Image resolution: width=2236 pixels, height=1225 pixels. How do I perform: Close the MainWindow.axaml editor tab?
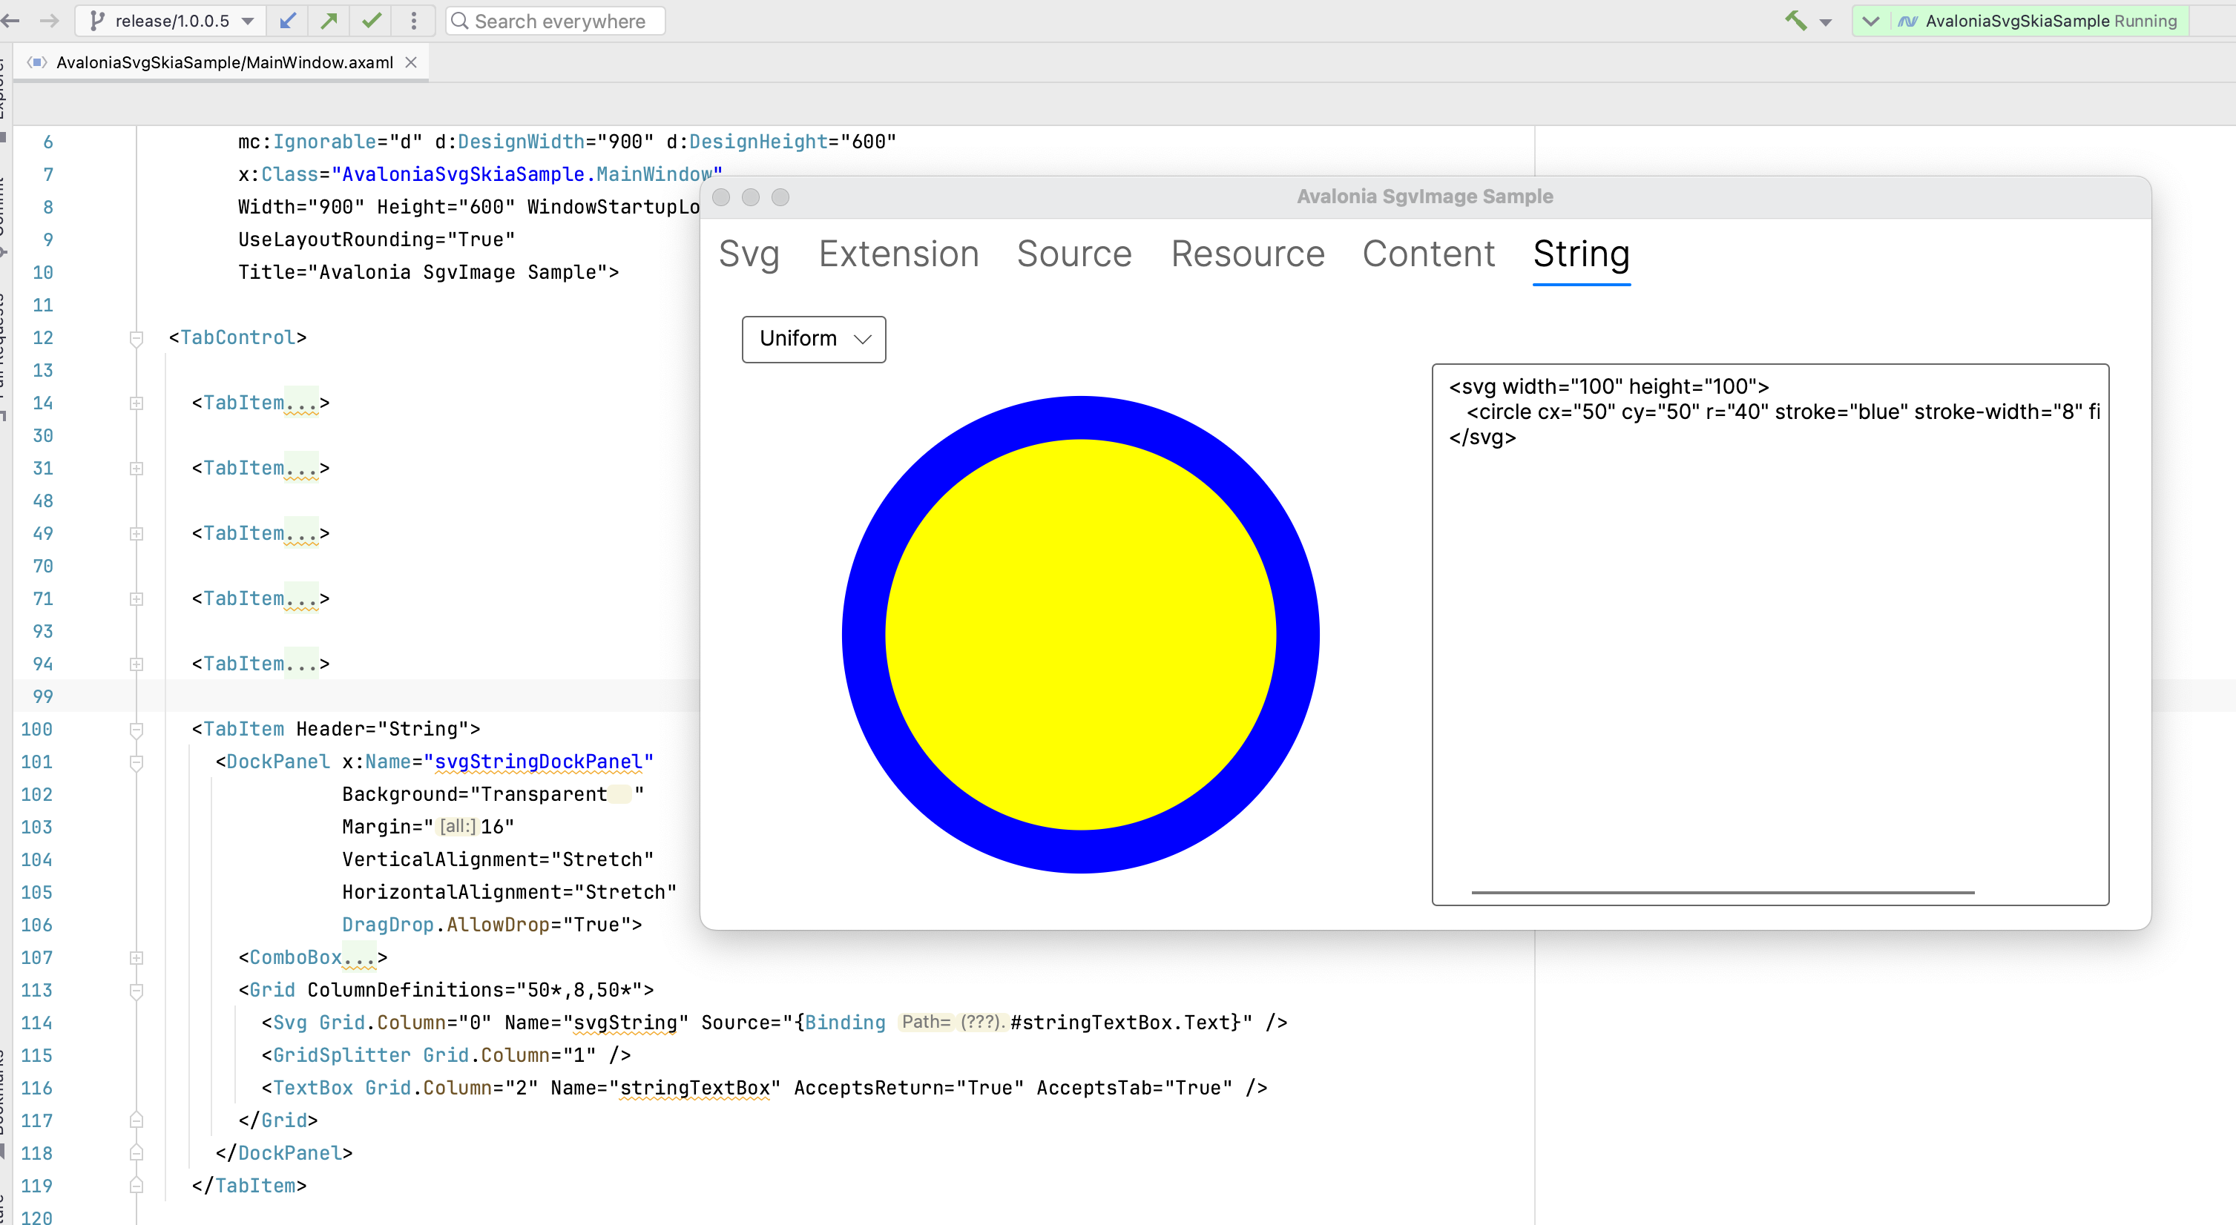pyautogui.click(x=412, y=62)
